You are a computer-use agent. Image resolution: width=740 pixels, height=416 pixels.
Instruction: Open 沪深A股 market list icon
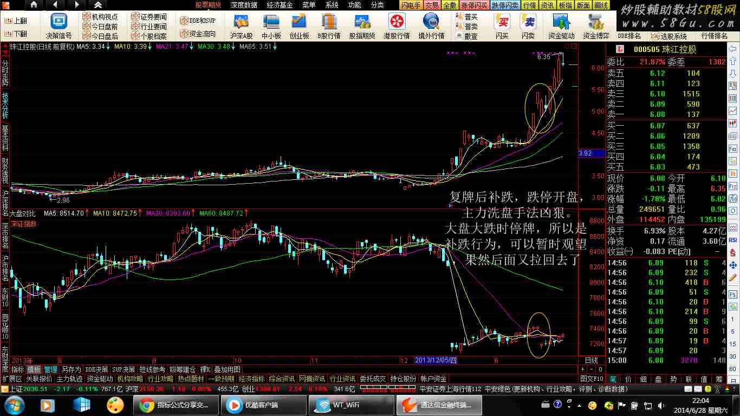pos(241,22)
